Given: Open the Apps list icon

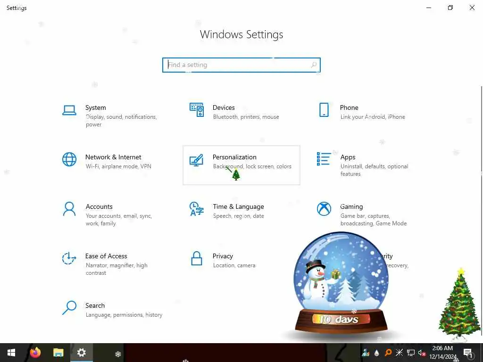Looking at the screenshot, I should click(x=324, y=159).
